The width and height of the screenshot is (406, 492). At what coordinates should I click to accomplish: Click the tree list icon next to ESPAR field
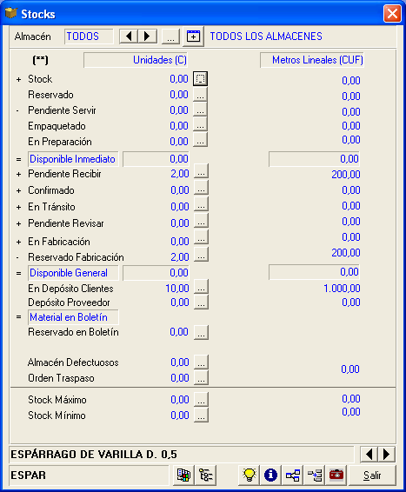[205, 475]
